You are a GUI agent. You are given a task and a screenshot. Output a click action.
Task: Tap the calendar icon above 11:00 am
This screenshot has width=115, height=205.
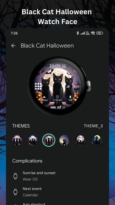click(x=57, y=97)
